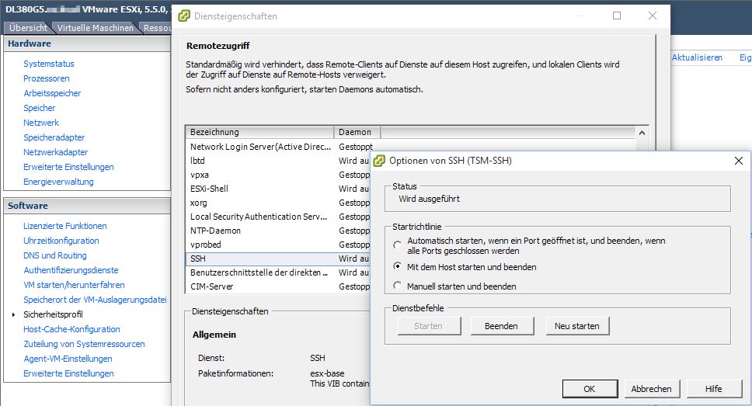Click the Aktualisieren link
Viewport: 752px width, 406px height.
[697, 57]
